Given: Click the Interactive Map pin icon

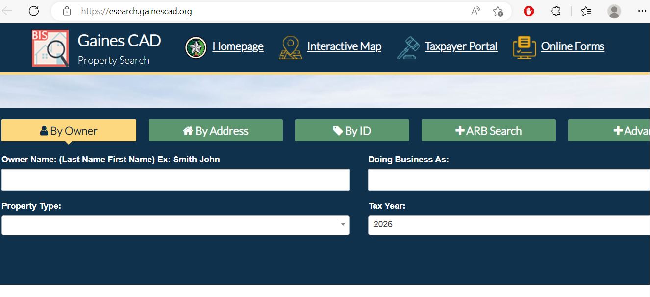Looking at the screenshot, I should 290,47.
